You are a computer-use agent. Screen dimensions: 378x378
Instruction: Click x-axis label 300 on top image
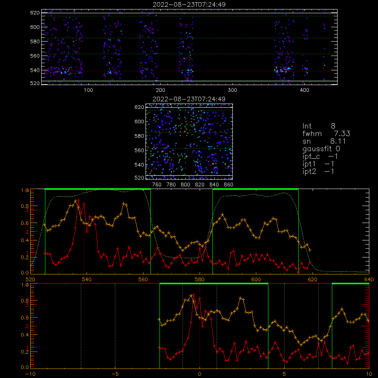232,90
